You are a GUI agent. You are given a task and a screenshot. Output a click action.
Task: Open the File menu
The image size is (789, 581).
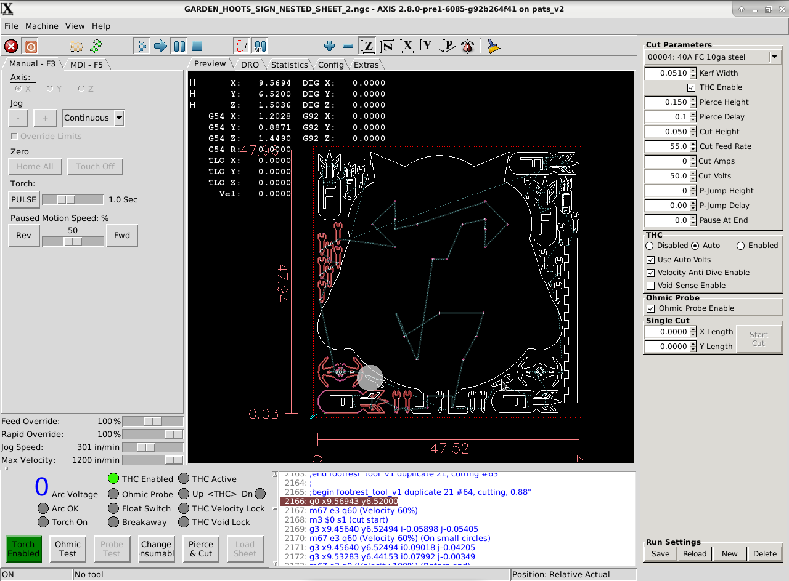[x=11, y=26]
